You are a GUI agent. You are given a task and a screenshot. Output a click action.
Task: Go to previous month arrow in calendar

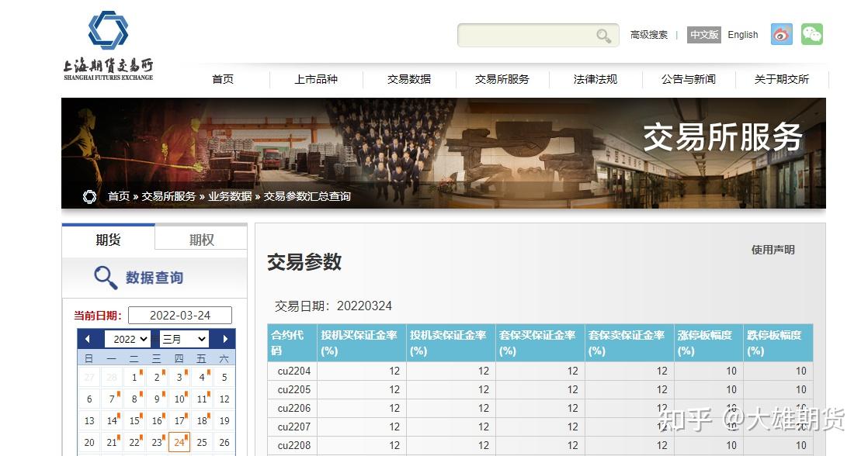88,340
